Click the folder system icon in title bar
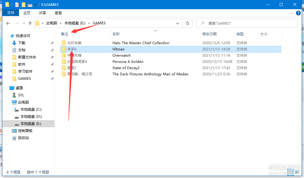The image size is (304, 178). 7,4
